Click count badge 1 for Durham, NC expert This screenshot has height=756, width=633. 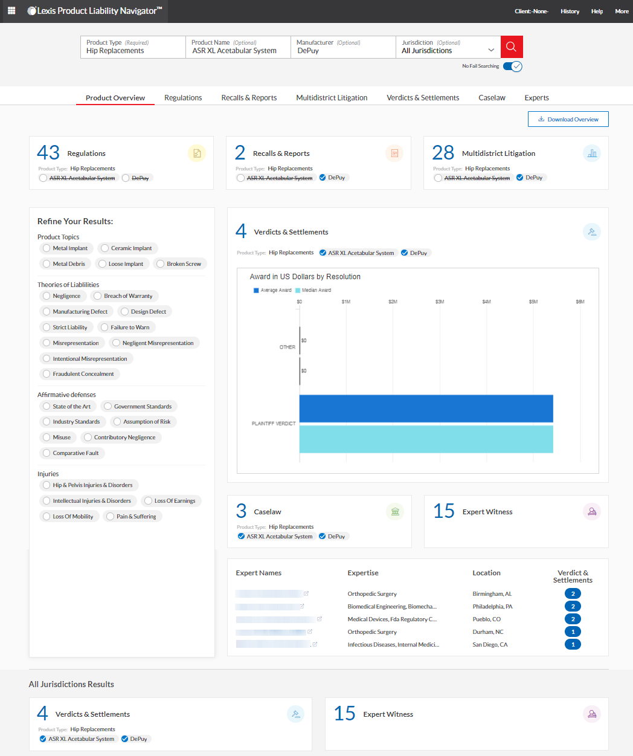(x=573, y=632)
